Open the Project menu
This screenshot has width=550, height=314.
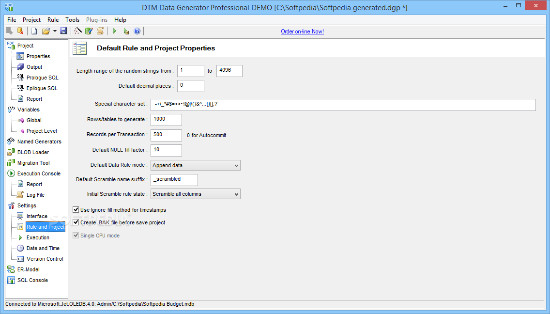coord(31,20)
